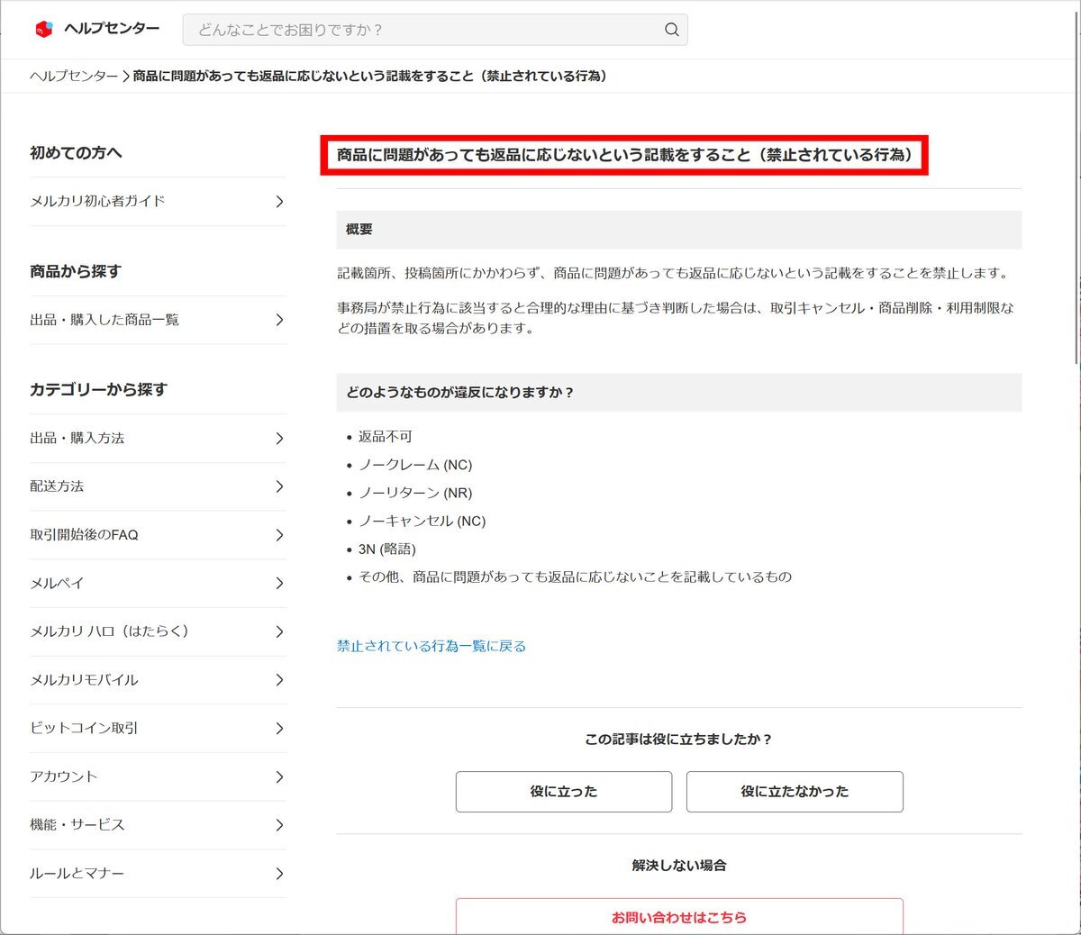Open アカウント category
This screenshot has height=935, width=1081.
pos(158,776)
